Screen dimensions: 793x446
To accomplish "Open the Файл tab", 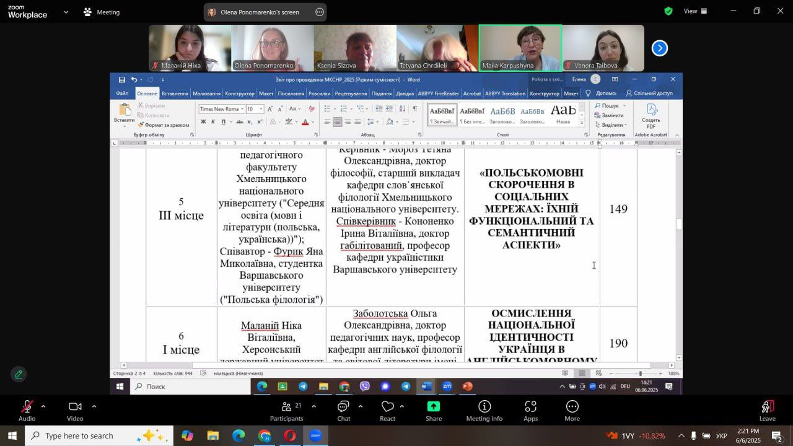I will [122, 94].
